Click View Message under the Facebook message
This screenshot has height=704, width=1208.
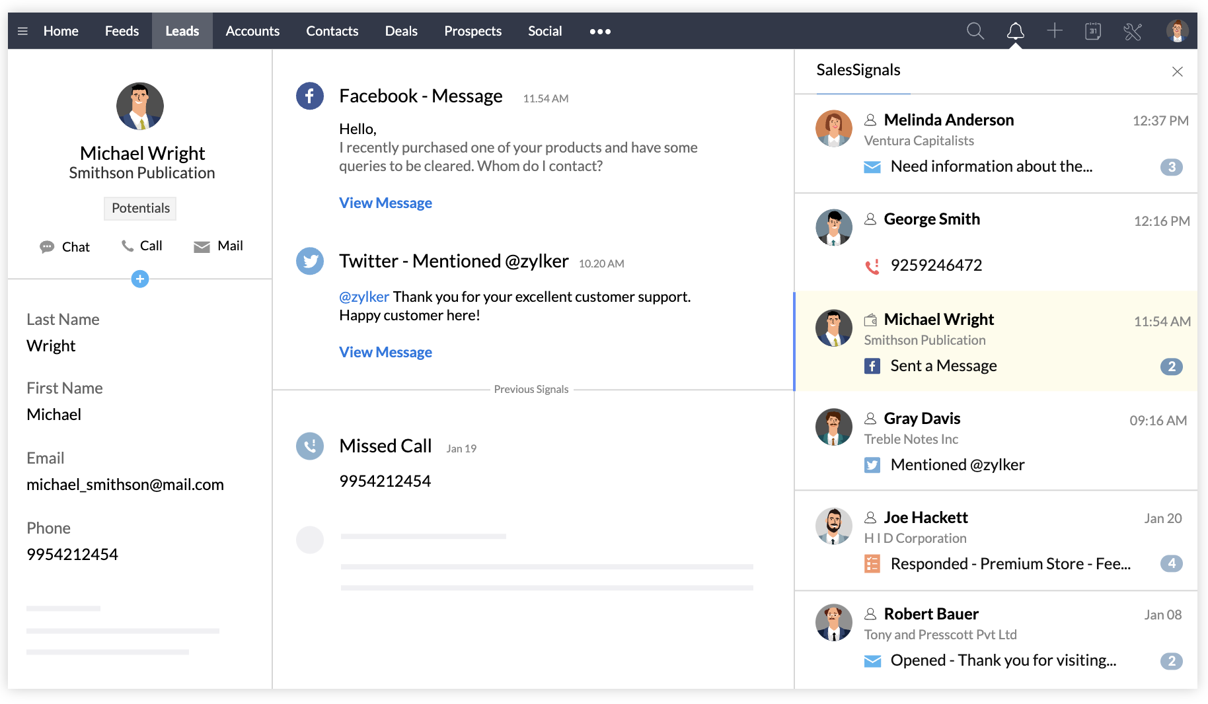[x=386, y=203]
